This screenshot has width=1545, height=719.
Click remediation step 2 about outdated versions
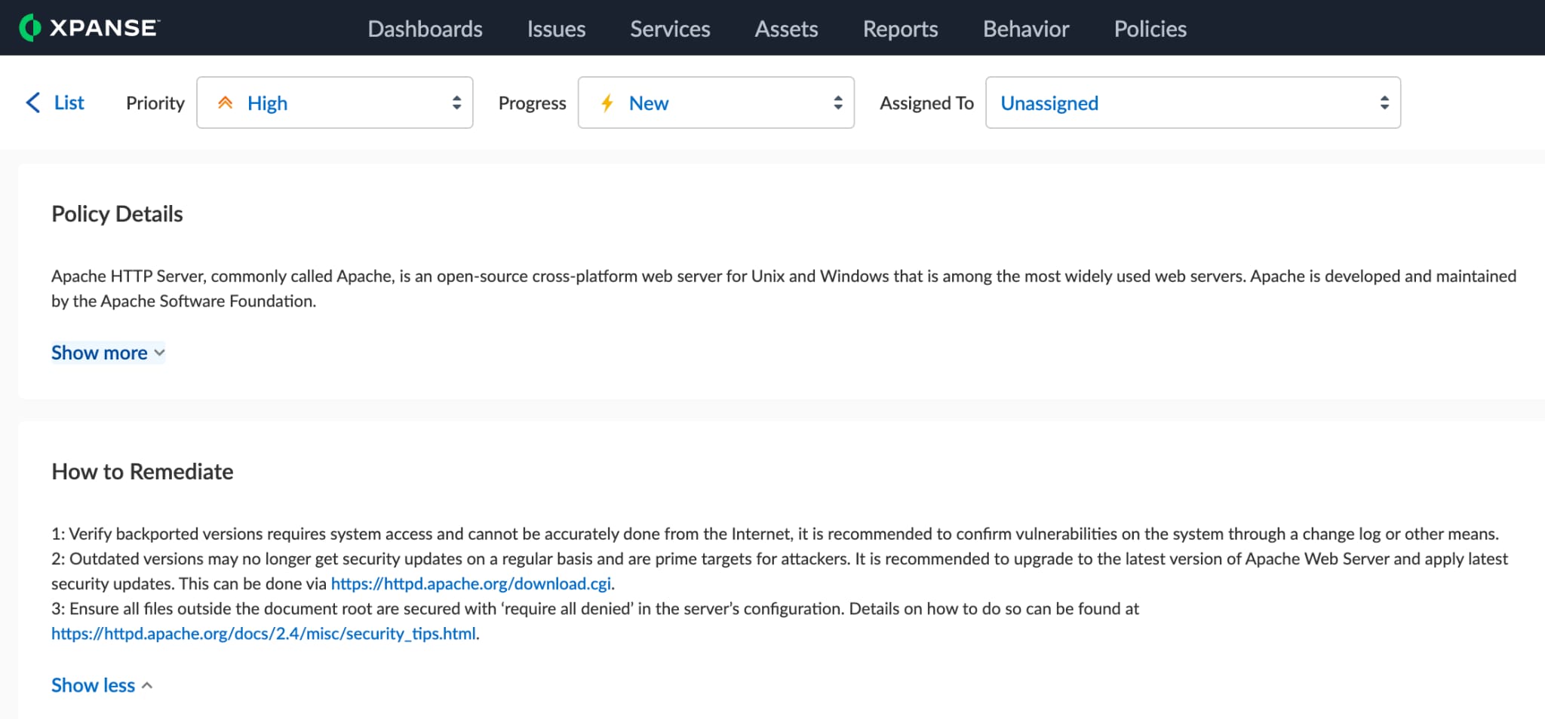point(779,571)
